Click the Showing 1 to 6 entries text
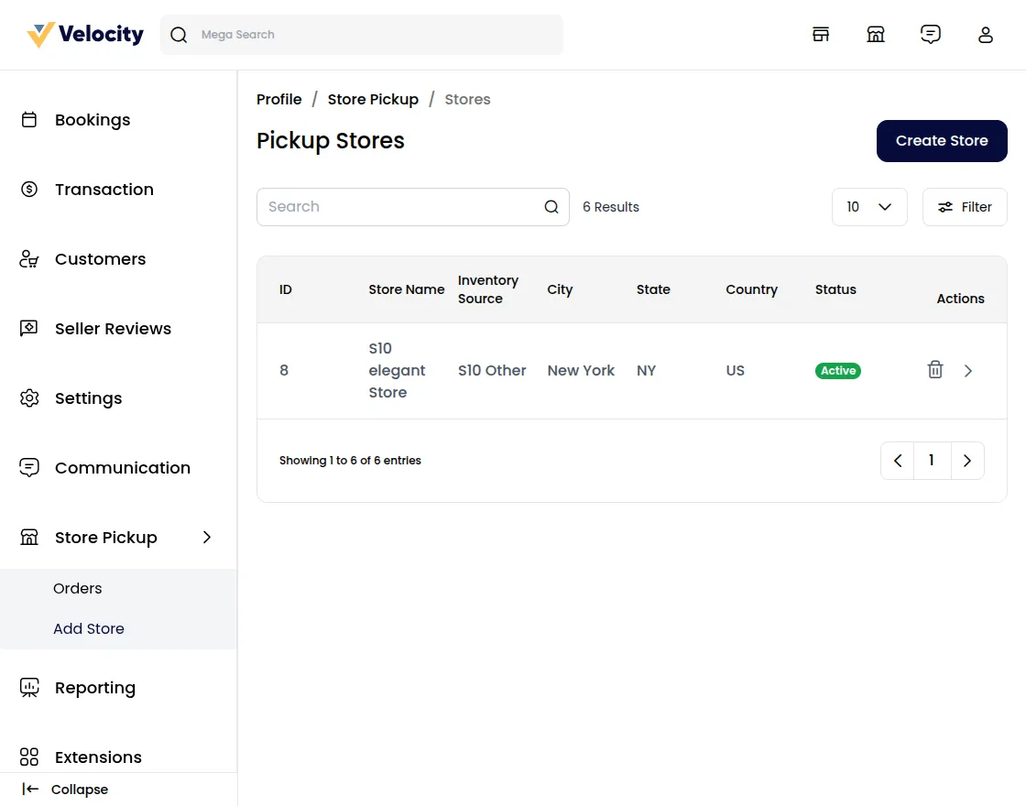The image size is (1026, 806). pyautogui.click(x=350, y=461)
